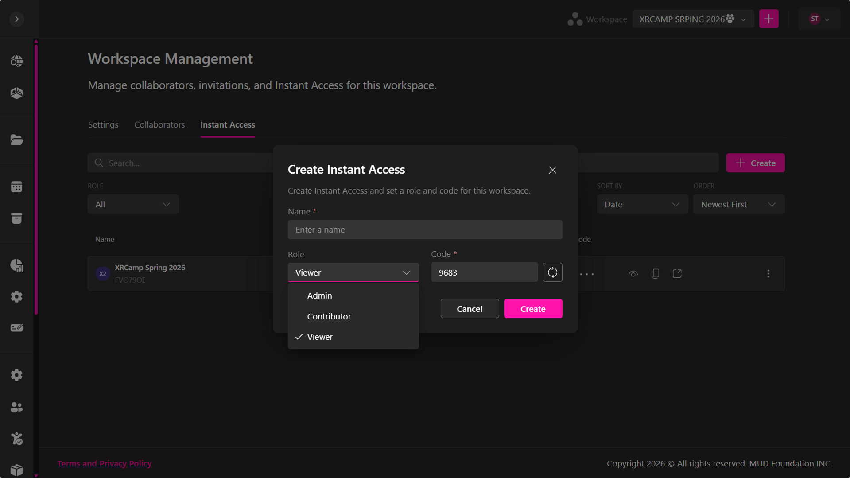Screen dimensions: 850x478
Task: Open the Terms and Privacy Policy link
Action: point(105,463)
